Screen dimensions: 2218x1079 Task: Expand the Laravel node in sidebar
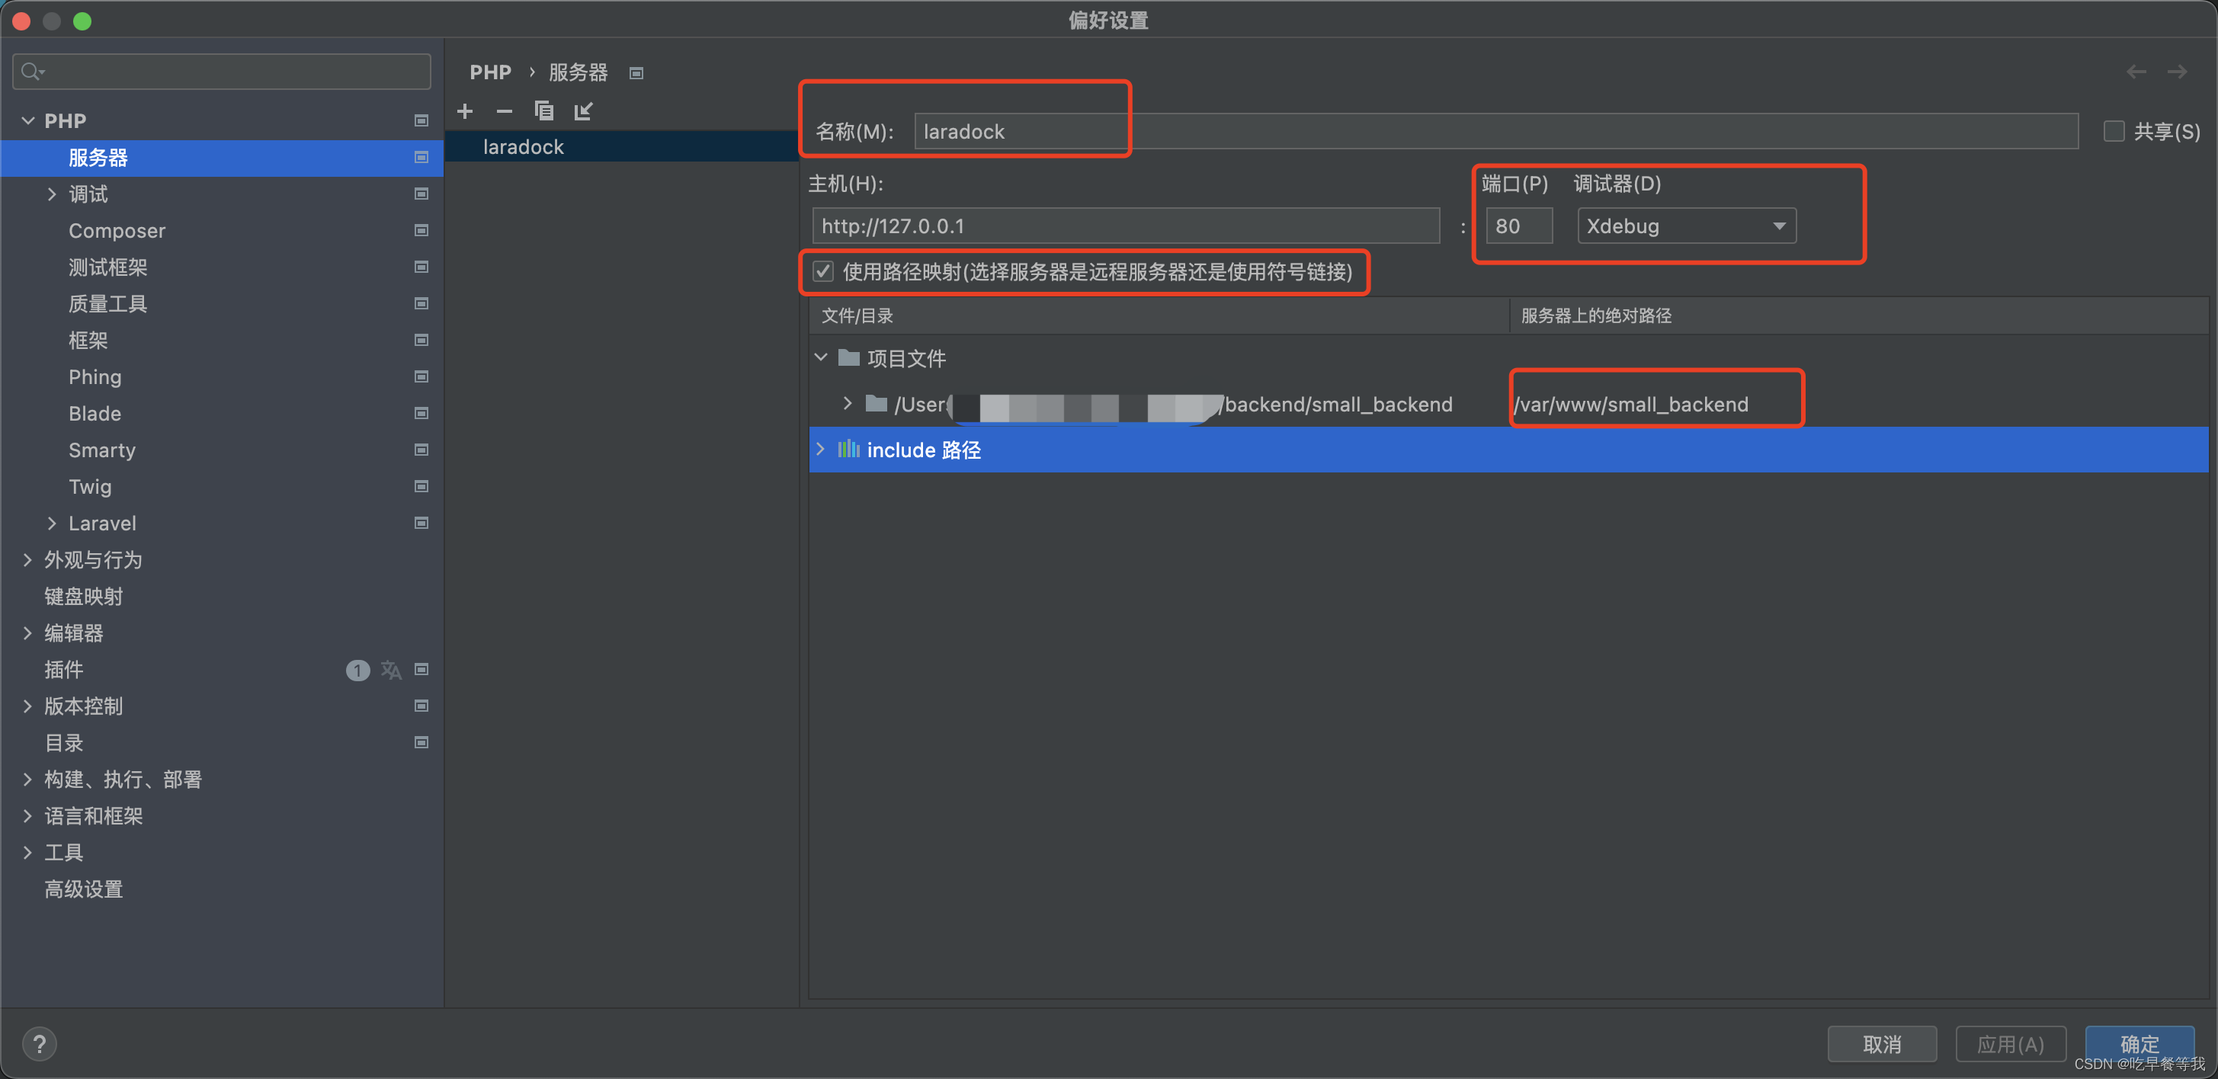pos(52,523)
